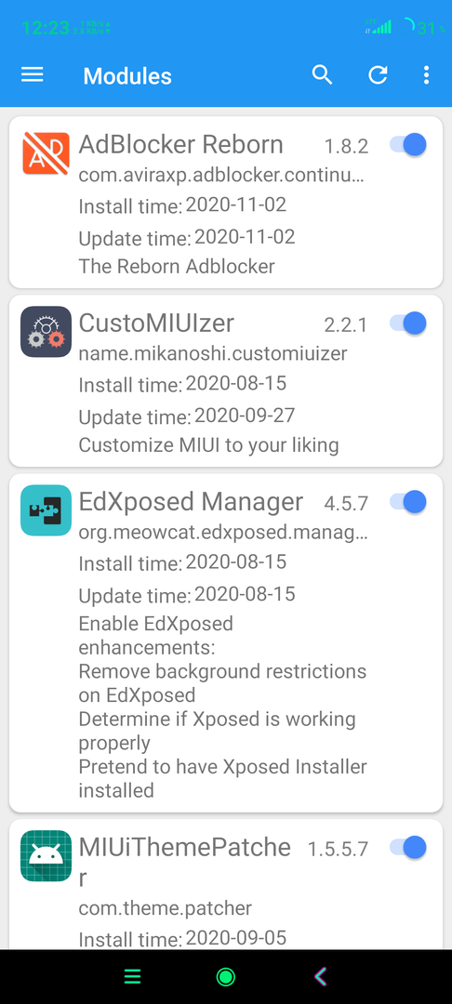Tap the com.theme.patcher package name

(166, 908)
